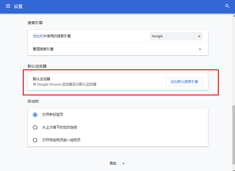This screenshot has height=171, width=235.
Task: Click the search settings magnifier icon
Action: click(x=227, y=6)
